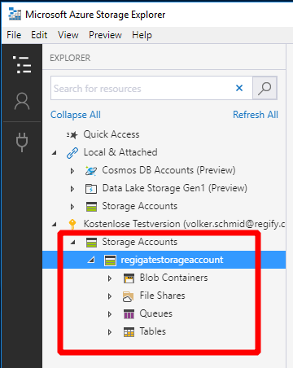
Task: Click the purple Queues icon
Action: pos(129,314)
